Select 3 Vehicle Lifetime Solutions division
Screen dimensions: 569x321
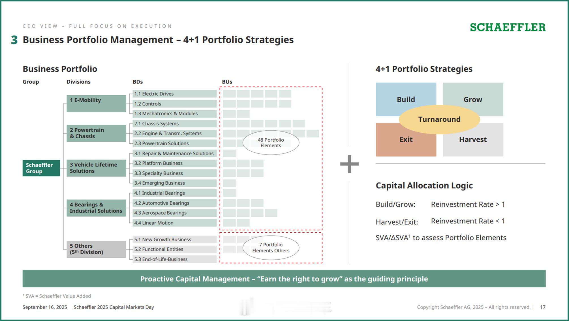pos(96,168)
